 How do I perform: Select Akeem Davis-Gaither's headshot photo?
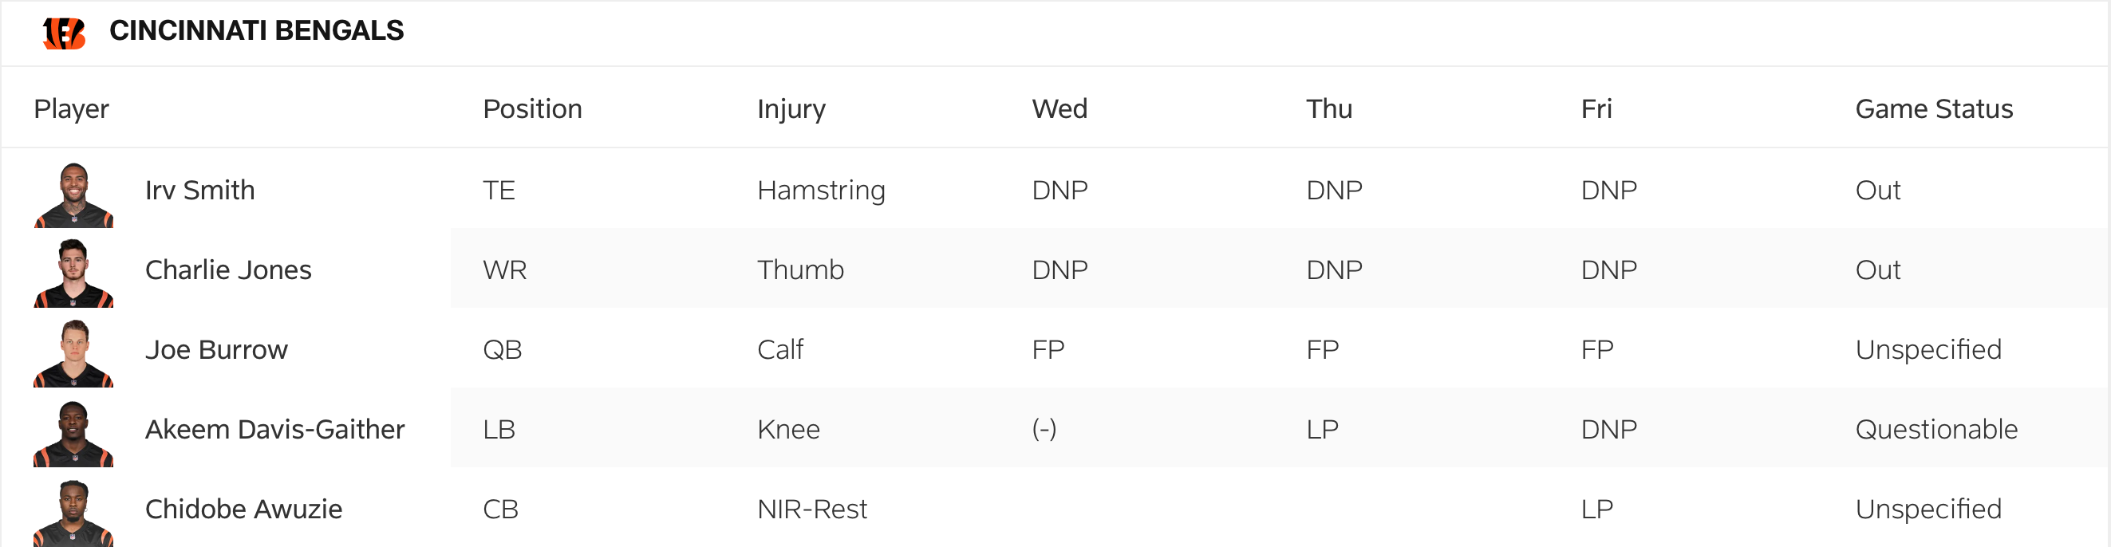(x=73, y=433)
